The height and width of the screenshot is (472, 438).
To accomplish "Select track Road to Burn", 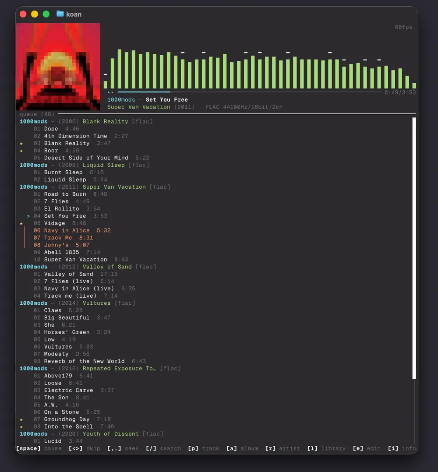I will 70,194.
